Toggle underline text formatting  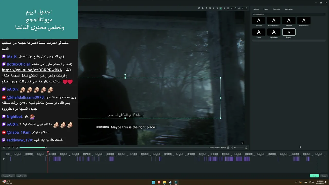point(210,8)
